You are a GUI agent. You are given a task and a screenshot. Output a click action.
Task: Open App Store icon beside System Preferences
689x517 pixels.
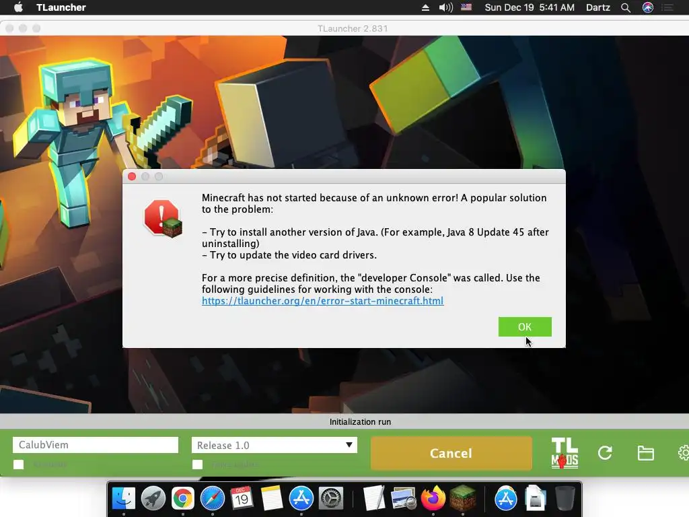pos(301,498)
